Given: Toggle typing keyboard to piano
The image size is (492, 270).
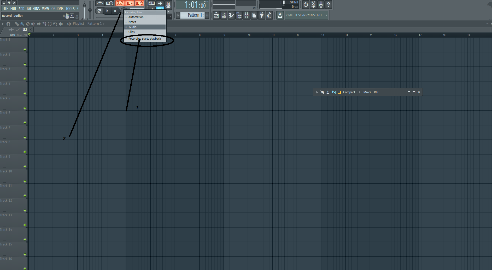Looking at the screenshot, I should [151, 3].
